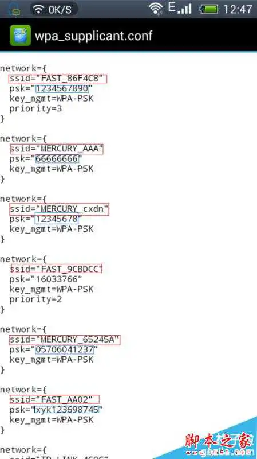This screenshot has height=459, width=257.
Task: Select the ssid="FAST_9CBDCC" line
Action: pos(56,269)
